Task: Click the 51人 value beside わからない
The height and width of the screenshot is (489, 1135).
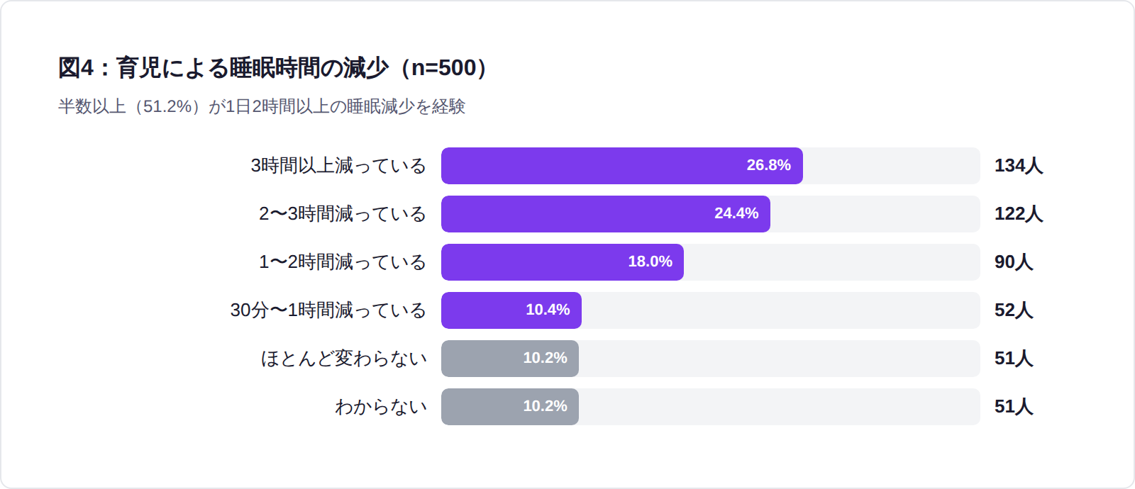Action: click(1013, 407)
